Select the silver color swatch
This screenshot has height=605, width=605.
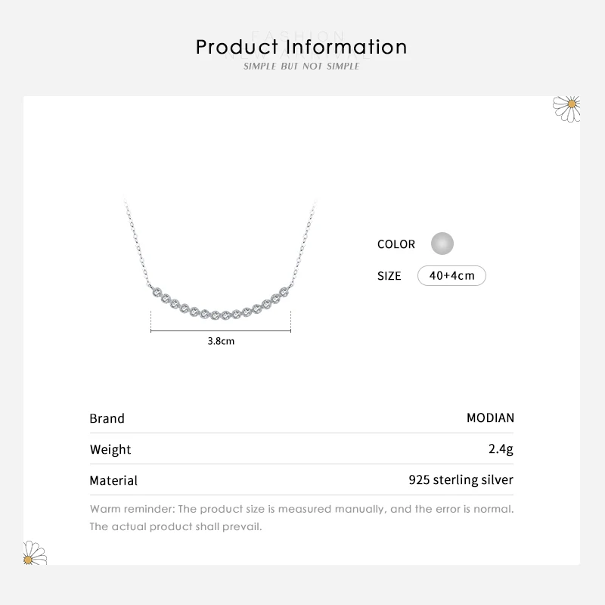tap(442, 244)
